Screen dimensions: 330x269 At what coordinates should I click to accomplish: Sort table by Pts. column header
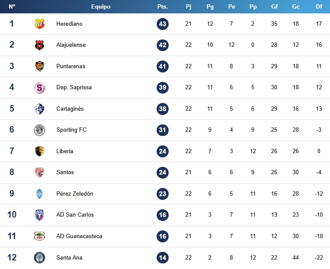coord(163,6)
